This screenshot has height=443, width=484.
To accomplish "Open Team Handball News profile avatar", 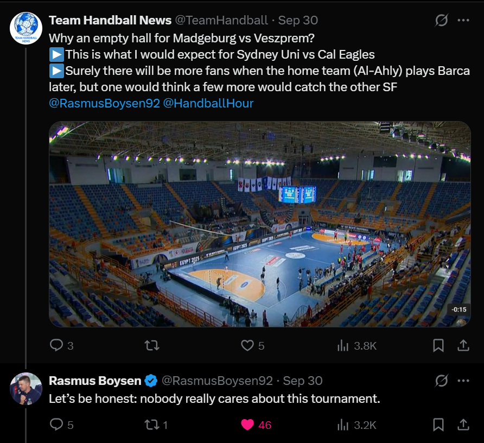I will coord(26,28).
